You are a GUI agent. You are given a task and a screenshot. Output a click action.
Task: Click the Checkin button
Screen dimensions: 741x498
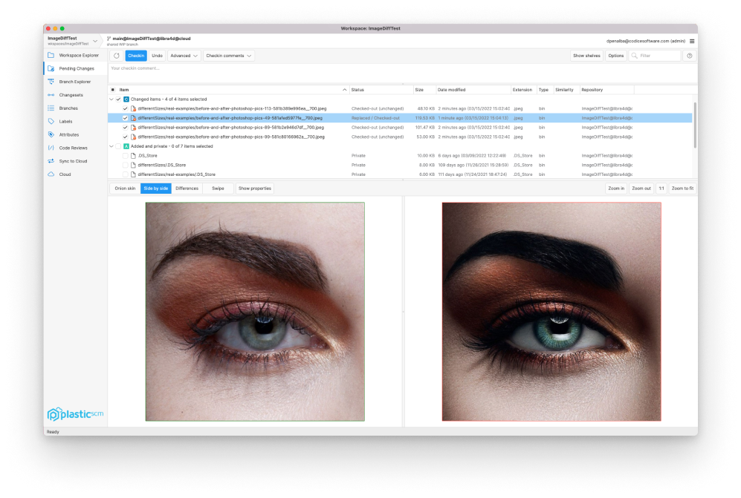pos(136,56)
